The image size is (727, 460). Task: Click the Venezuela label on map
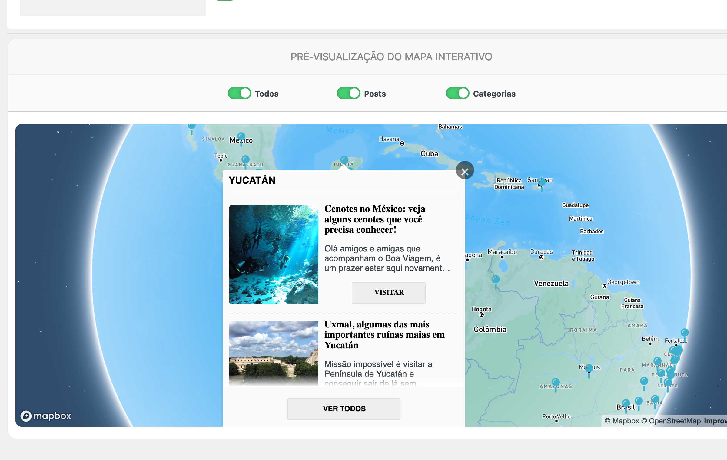(x=551, y=284)
